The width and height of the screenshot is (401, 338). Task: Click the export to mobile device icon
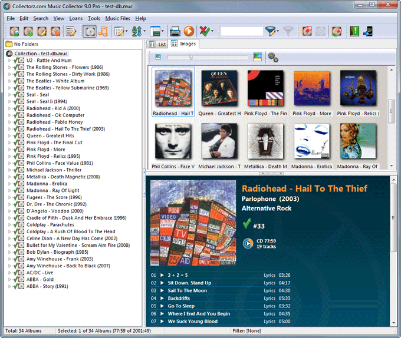point(368,31)
